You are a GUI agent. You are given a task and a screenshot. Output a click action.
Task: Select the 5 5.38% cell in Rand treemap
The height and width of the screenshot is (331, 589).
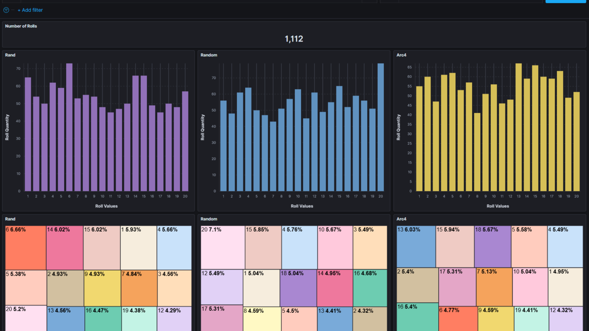26,288
